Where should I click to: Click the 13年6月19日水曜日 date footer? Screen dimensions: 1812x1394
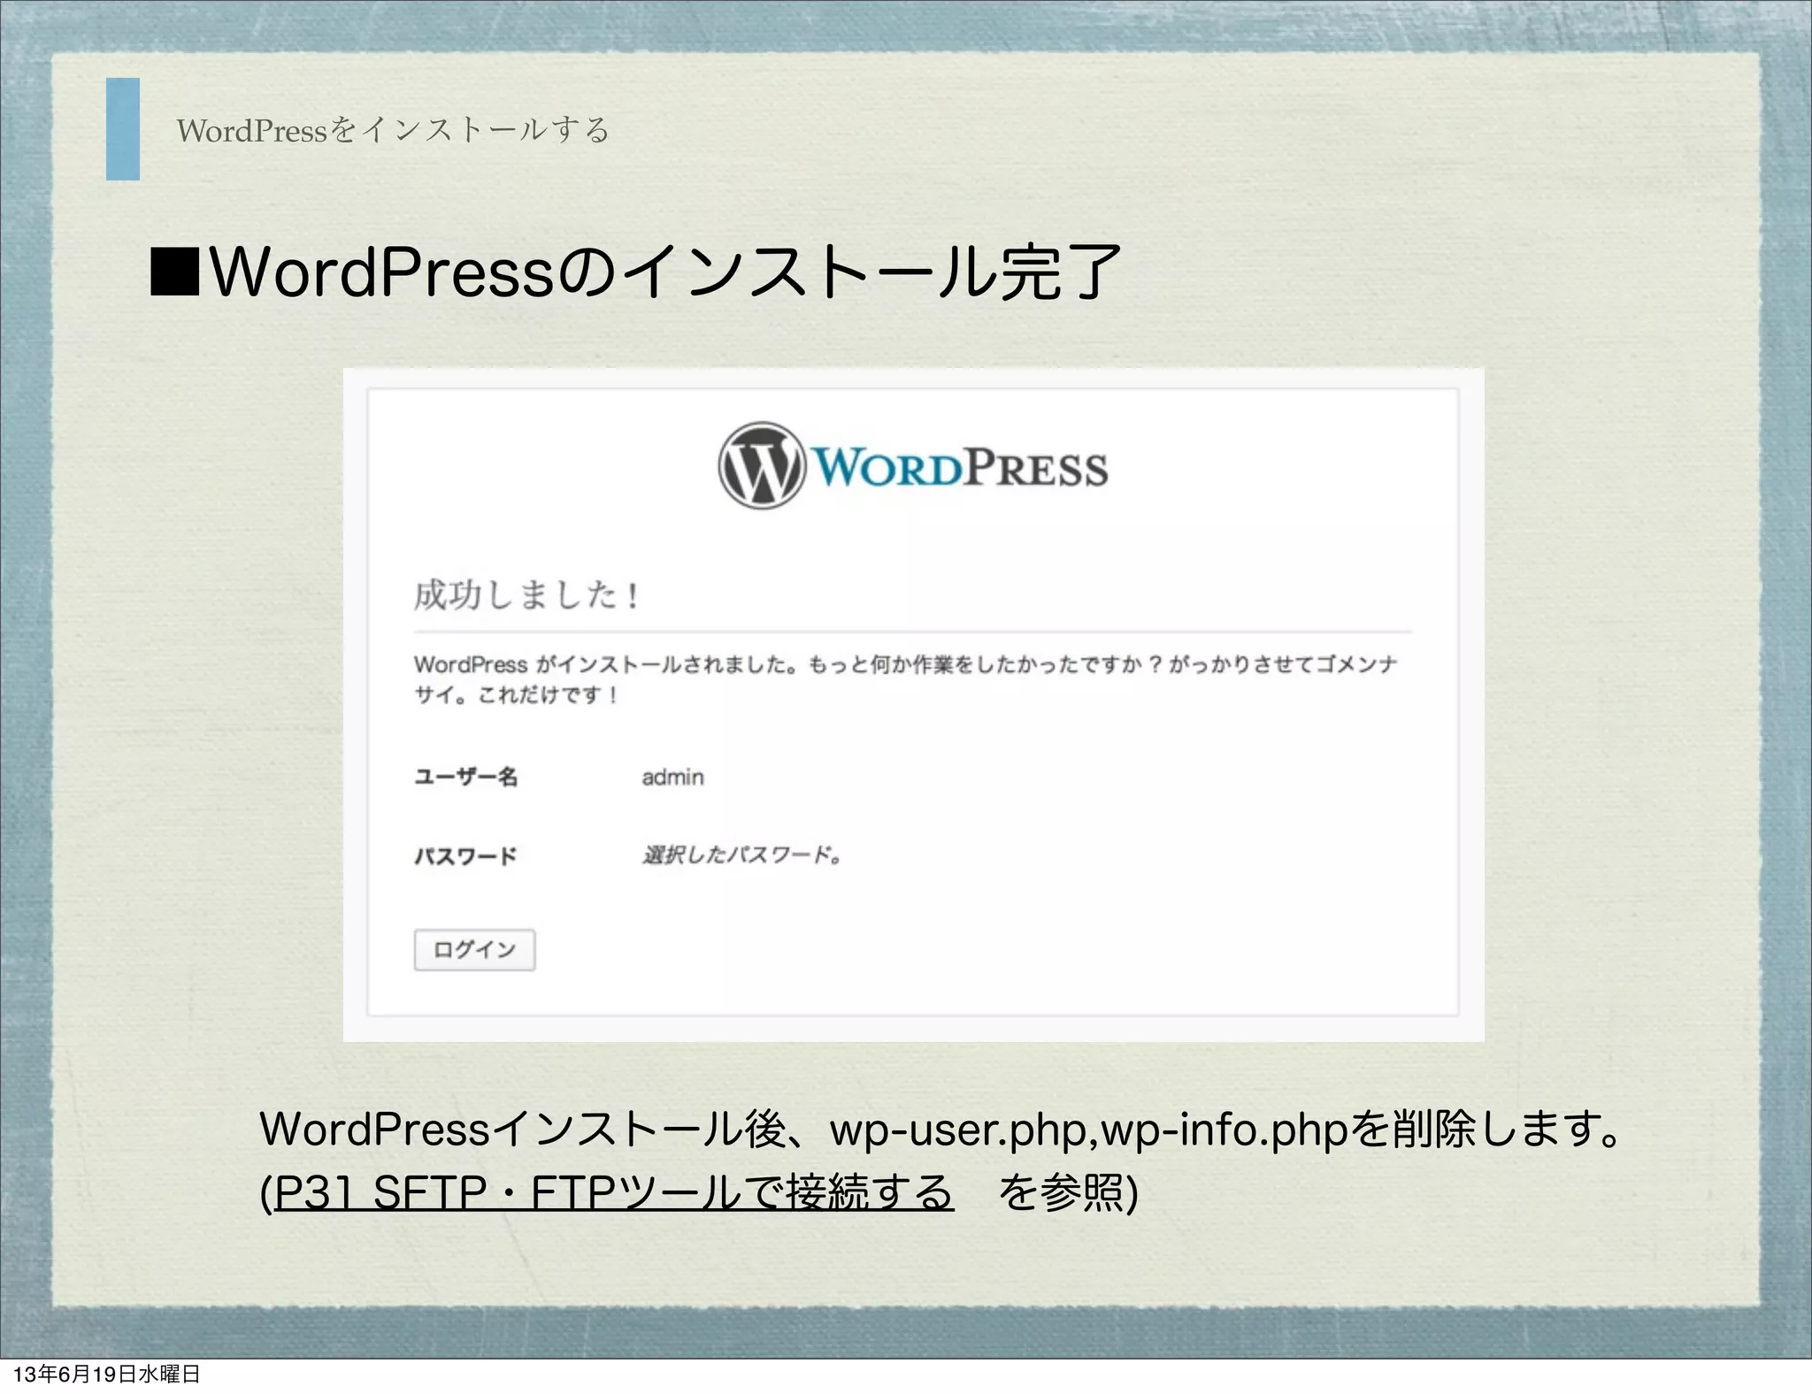tap(107, 1374)
